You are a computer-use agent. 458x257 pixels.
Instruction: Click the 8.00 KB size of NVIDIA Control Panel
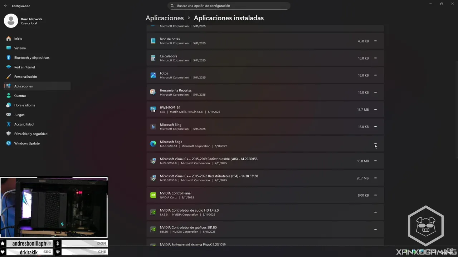pos(363,195)
